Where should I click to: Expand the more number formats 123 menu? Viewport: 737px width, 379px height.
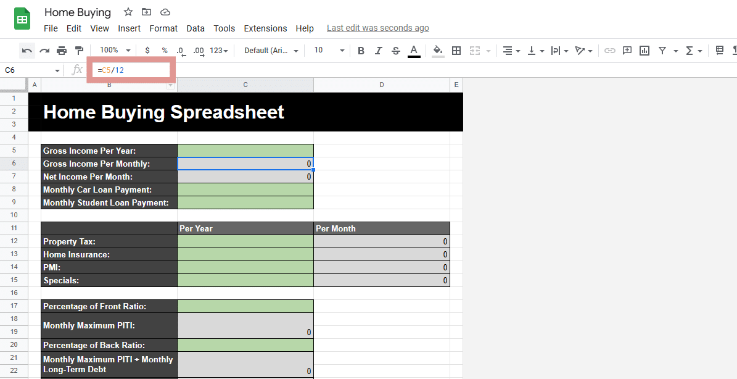click(x=217, y=51)
